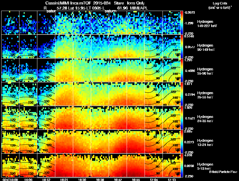Screen dimensions: 239x181
Task: Click the Hydrogen 24-35 keV label
Action: coord(205,119)
